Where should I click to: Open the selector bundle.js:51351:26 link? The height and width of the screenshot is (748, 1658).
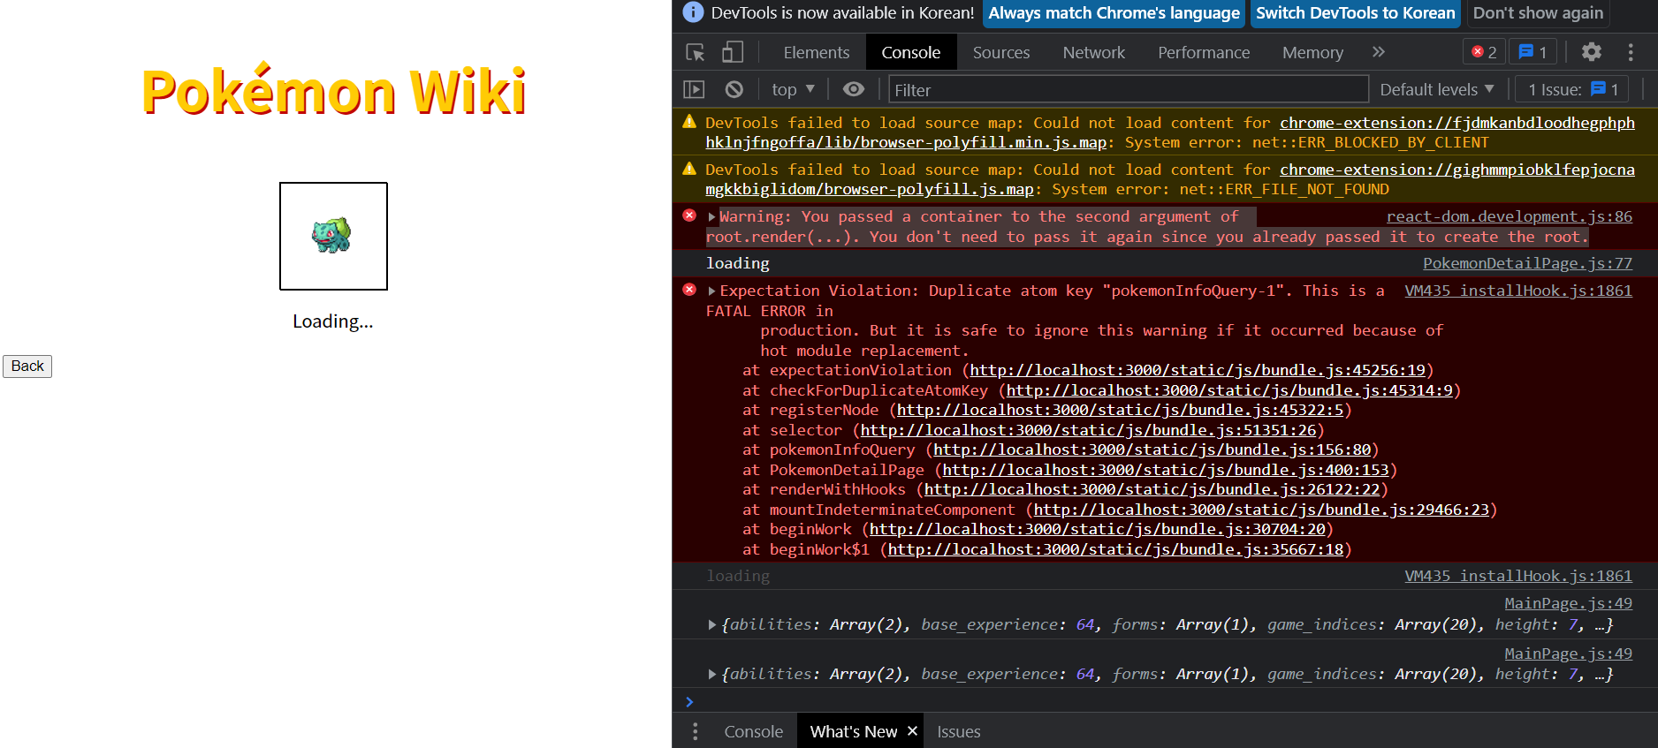click(x=1088, y=430)
